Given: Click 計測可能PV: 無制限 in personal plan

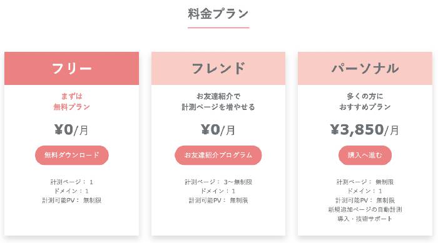Looking at the screenshot, I should point(365,201).
